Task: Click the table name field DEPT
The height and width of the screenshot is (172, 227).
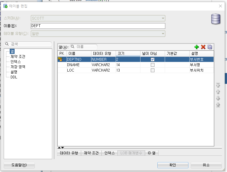Action: coord(98,26)
